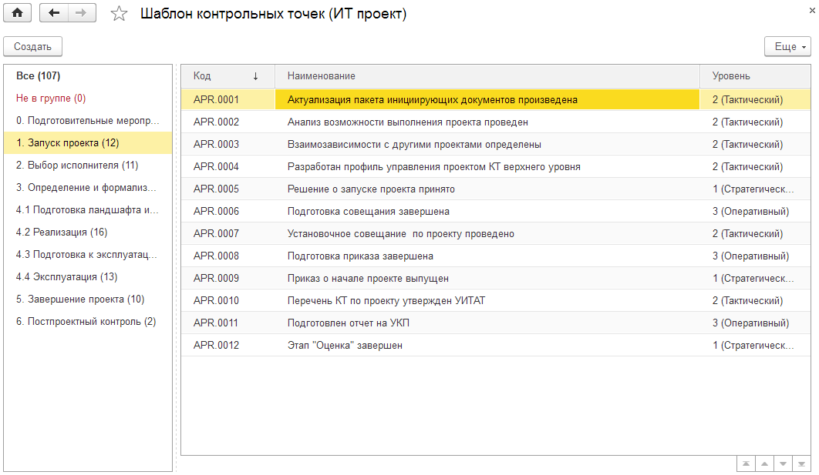
Task: Click the forward navigation arrow
Action: (82, 13)
